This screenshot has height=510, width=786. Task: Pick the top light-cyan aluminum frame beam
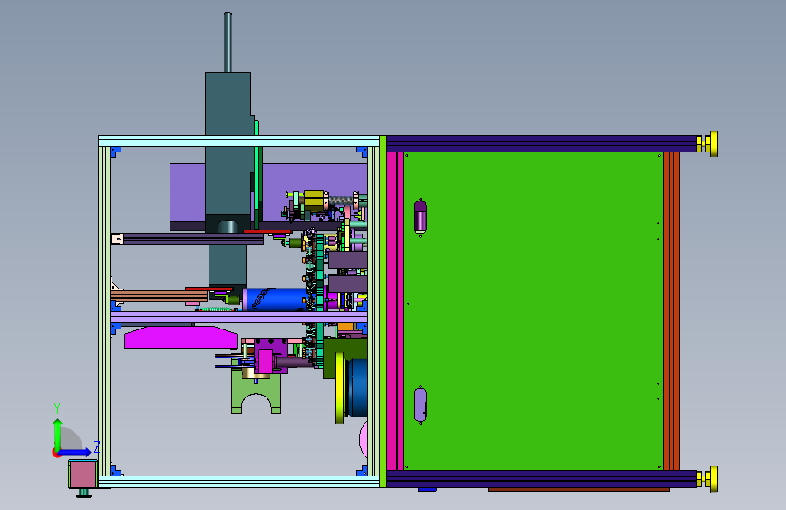238,141
